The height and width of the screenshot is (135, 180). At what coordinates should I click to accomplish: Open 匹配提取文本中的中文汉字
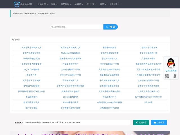coord(148,75)
